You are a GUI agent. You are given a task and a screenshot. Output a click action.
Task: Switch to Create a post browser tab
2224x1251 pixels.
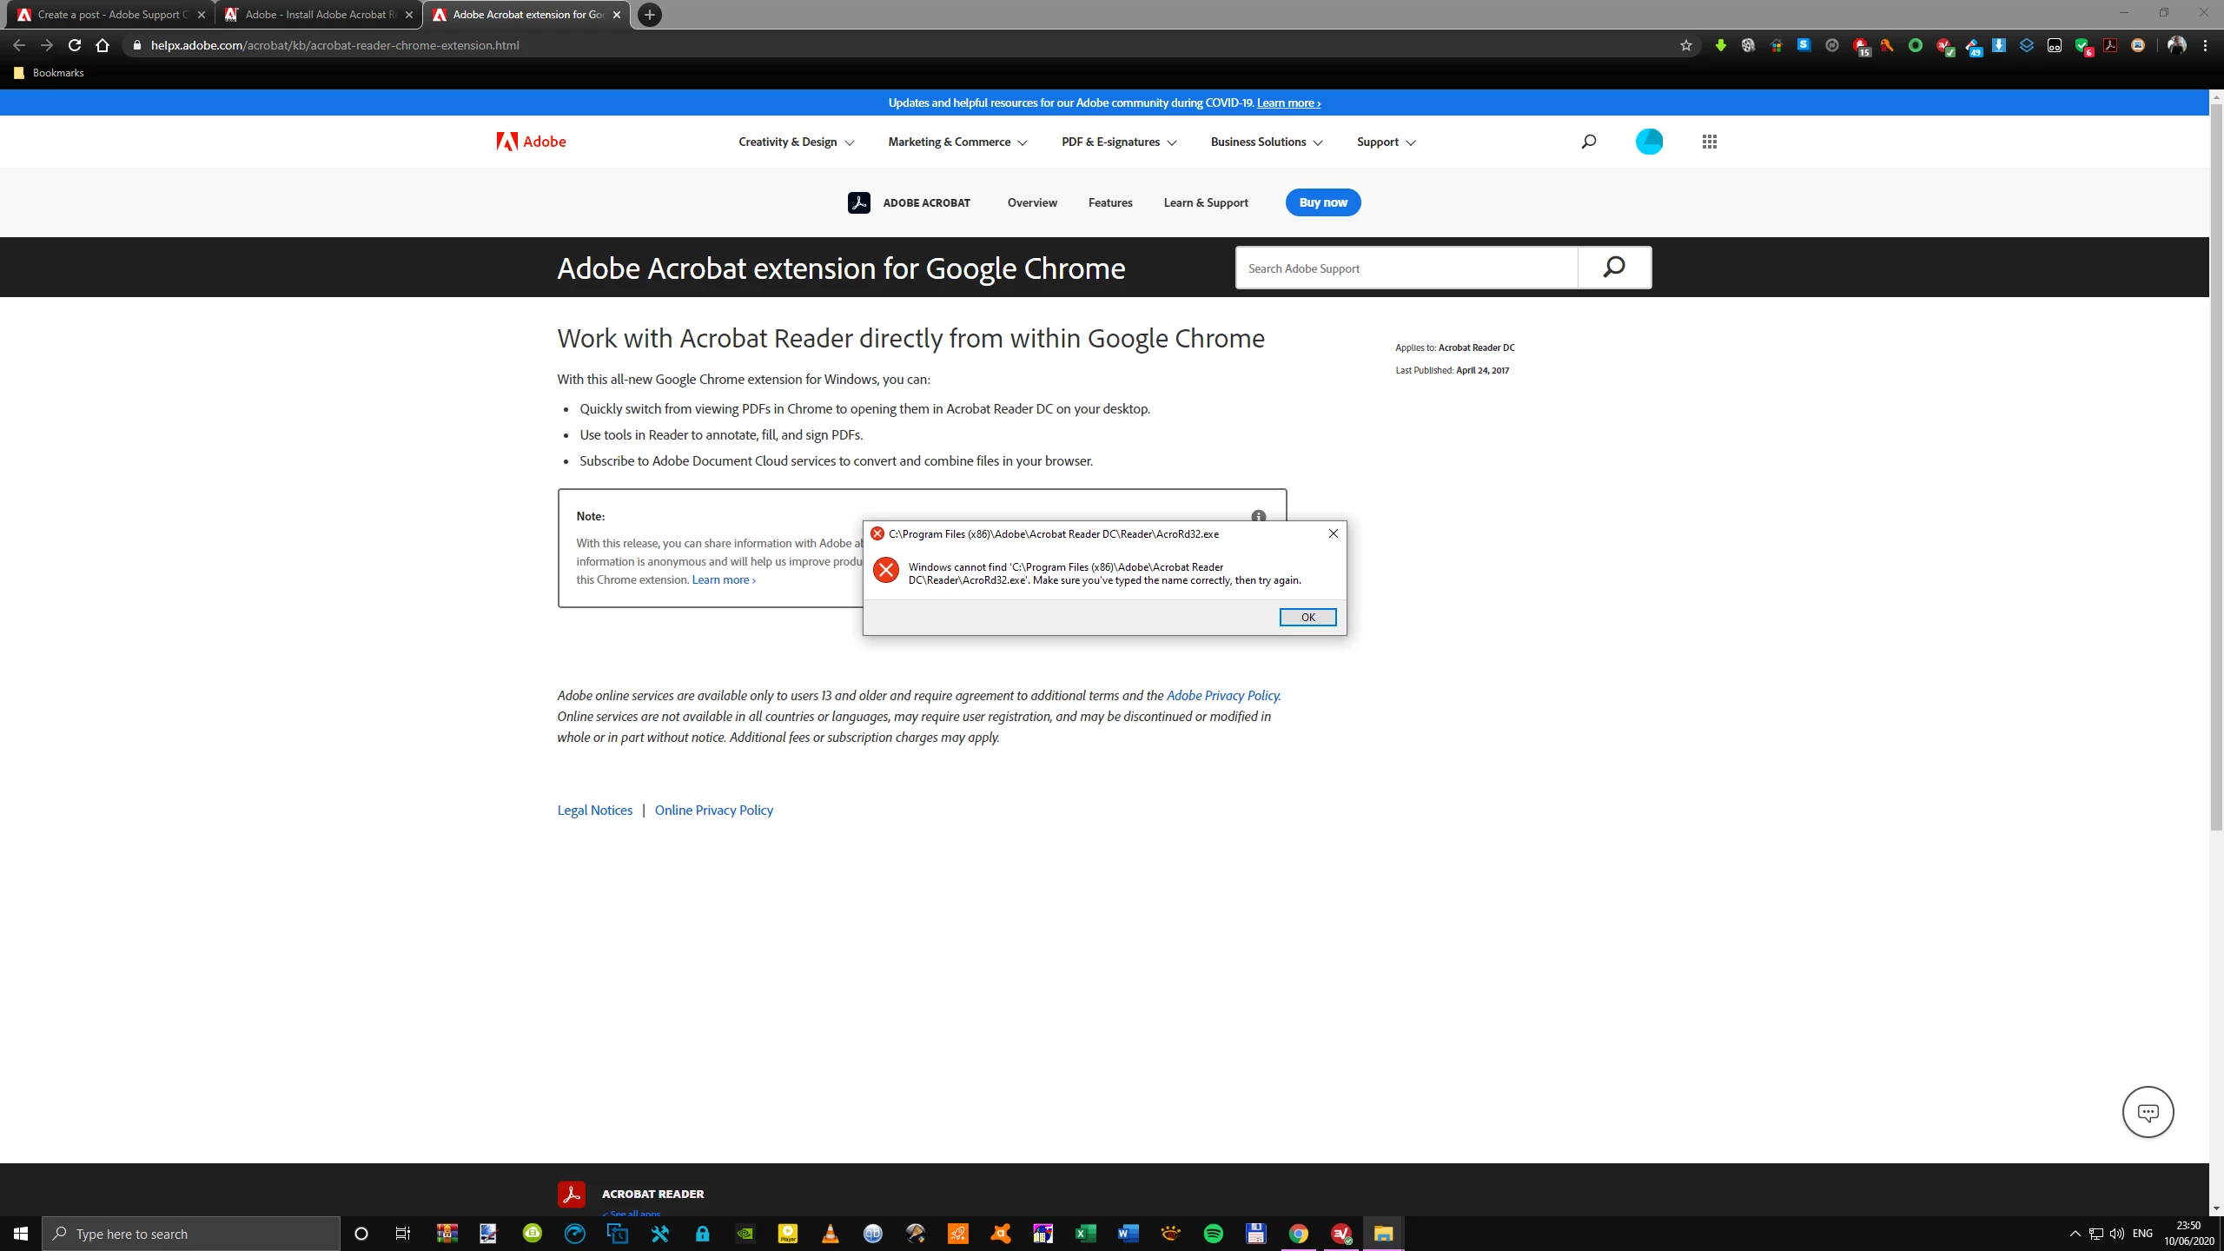click(x=109, y=15)
